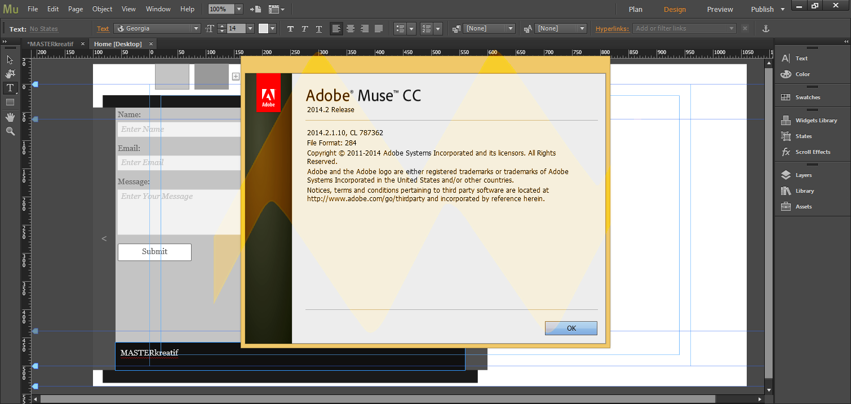Open the Widgets Library panel

(x=815, y=121)
